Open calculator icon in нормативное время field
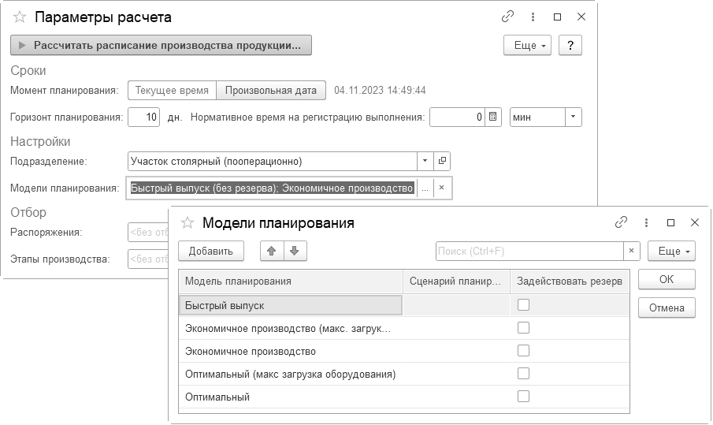Screen dimensions: 713x425 click(493, 117)
